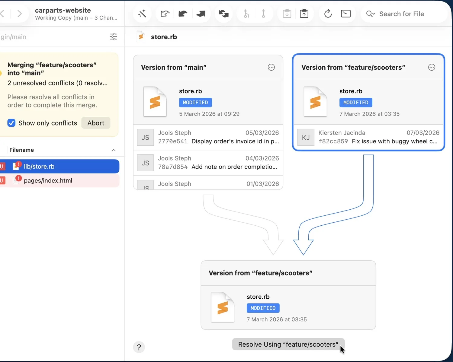The height and width of the screenshot is (362, 453).
Task: Open ellipsis menu on highlighted "feature/scooters" card
Action: click(432, 67)
